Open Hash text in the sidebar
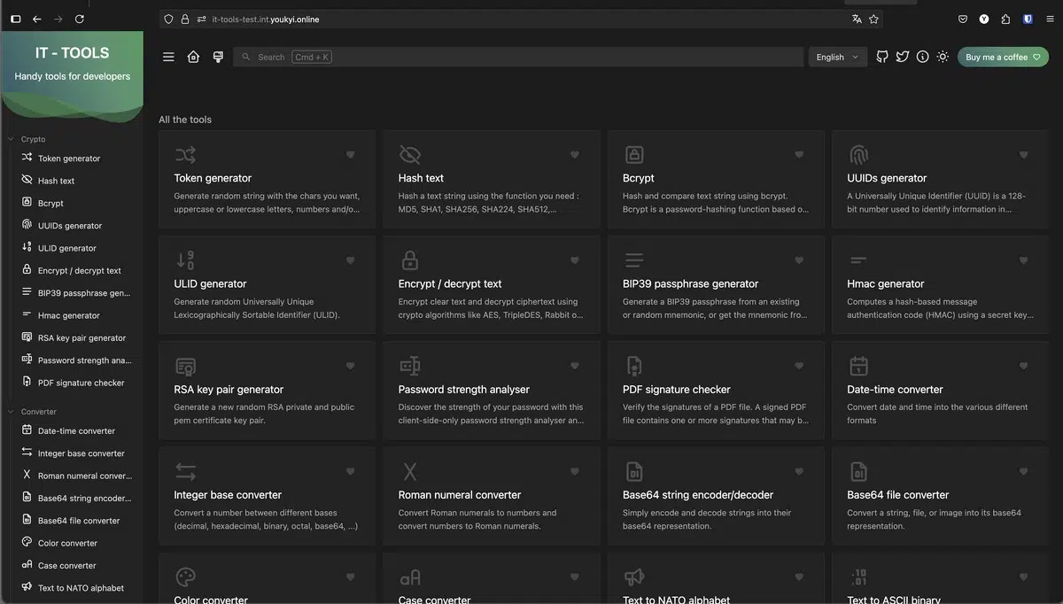This screenshot has width=1063, height=604. pos(56,181)
